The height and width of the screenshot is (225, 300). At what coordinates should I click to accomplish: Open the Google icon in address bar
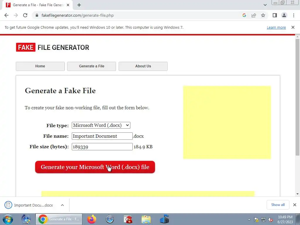(244, 15)
